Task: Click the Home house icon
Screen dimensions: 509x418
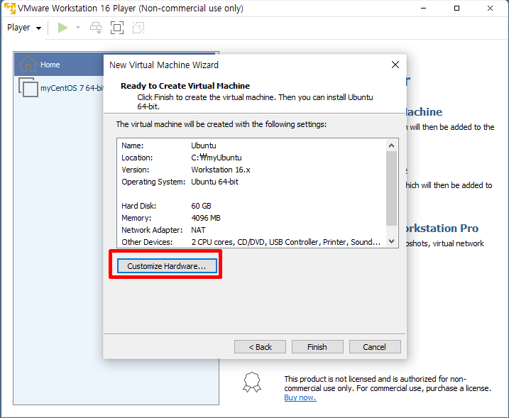Action: point(28,64)
